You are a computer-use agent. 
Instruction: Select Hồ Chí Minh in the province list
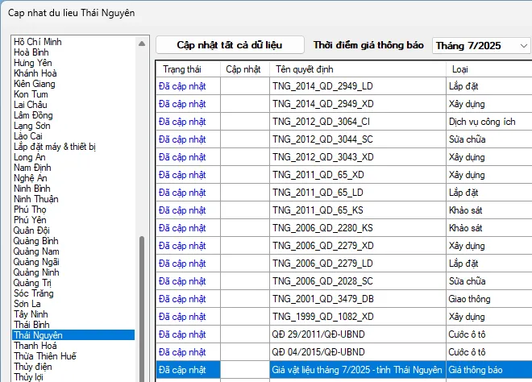36,42
